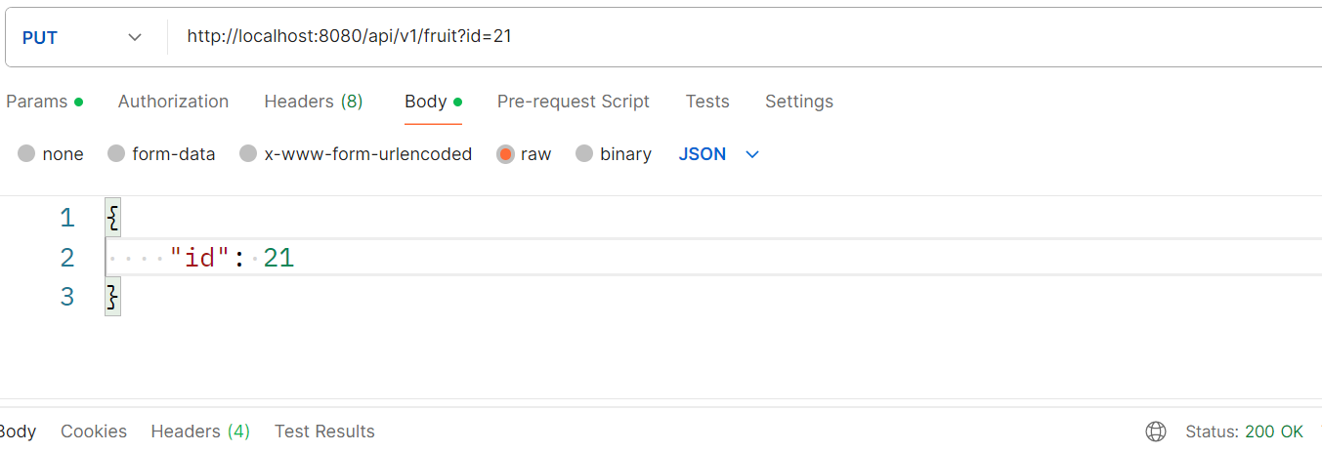
Task: Switch to the Params tab
Action: click(x=44, y=102)
